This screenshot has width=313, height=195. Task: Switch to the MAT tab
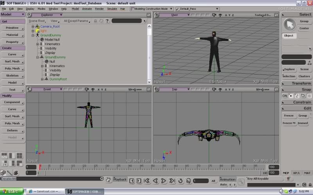pyautogui.click(x=307, y=173)
